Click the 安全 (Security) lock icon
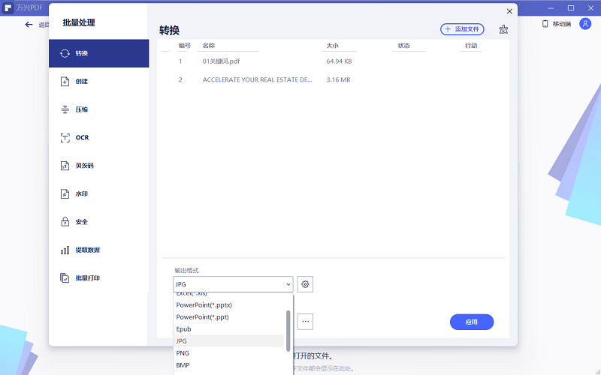Screen dimensions: 601x375 65,222
